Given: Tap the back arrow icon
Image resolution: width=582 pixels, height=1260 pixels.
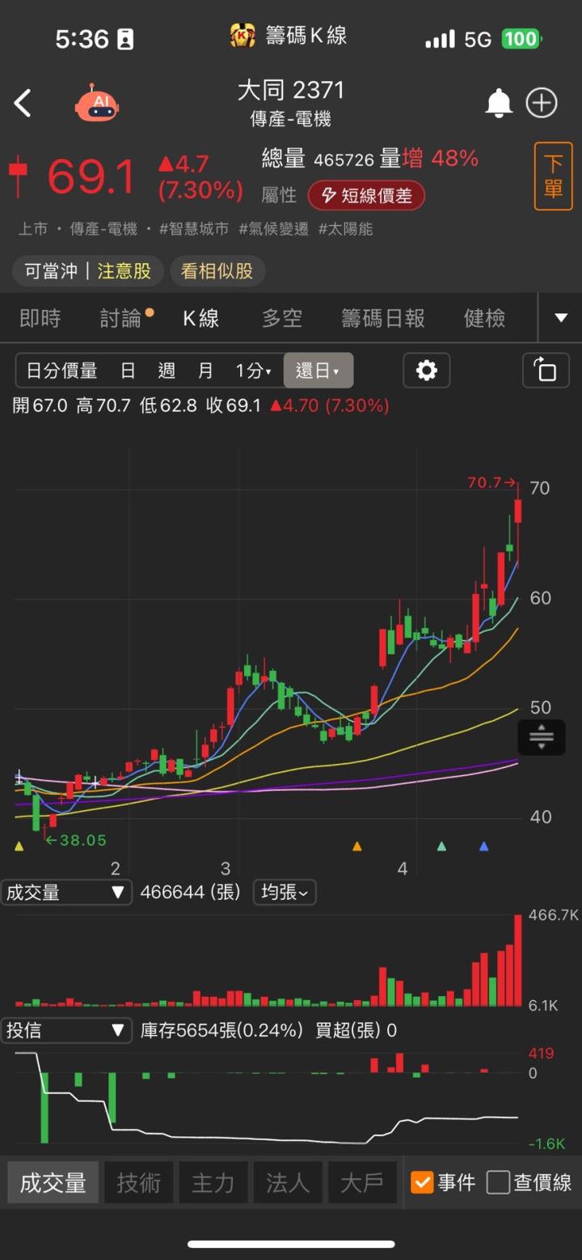Looking at the screenshot, I should 23,104.
